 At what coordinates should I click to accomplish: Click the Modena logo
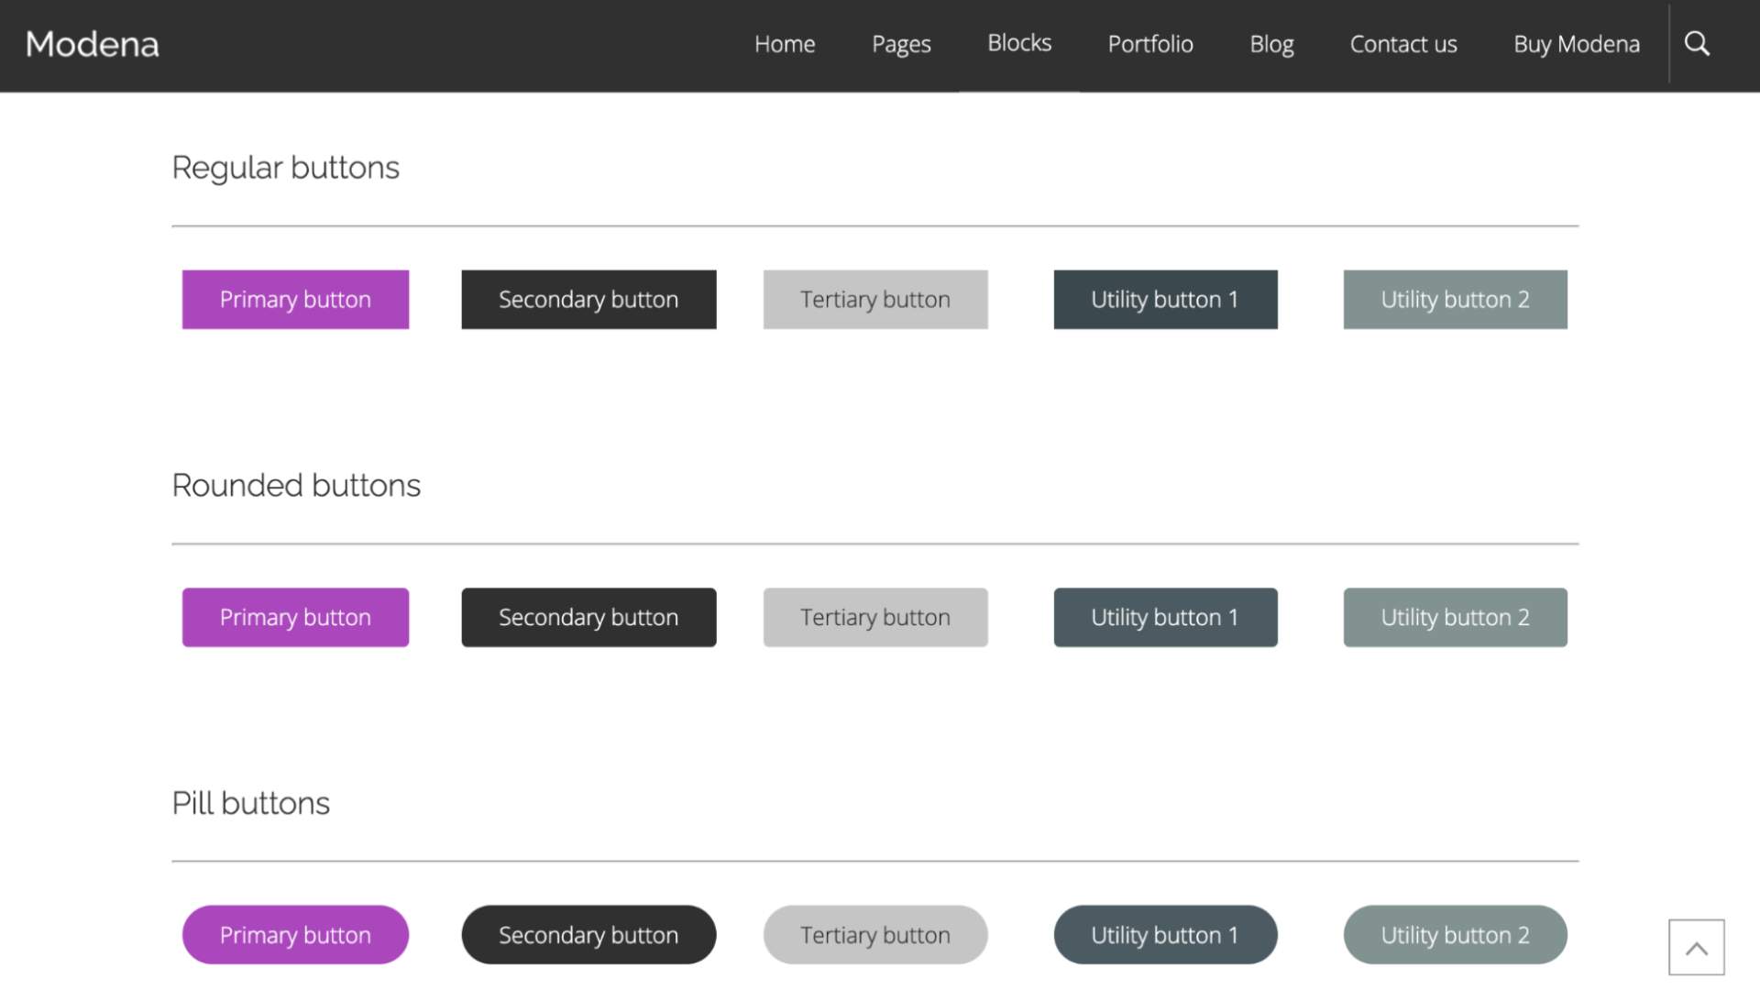point(92,44)
